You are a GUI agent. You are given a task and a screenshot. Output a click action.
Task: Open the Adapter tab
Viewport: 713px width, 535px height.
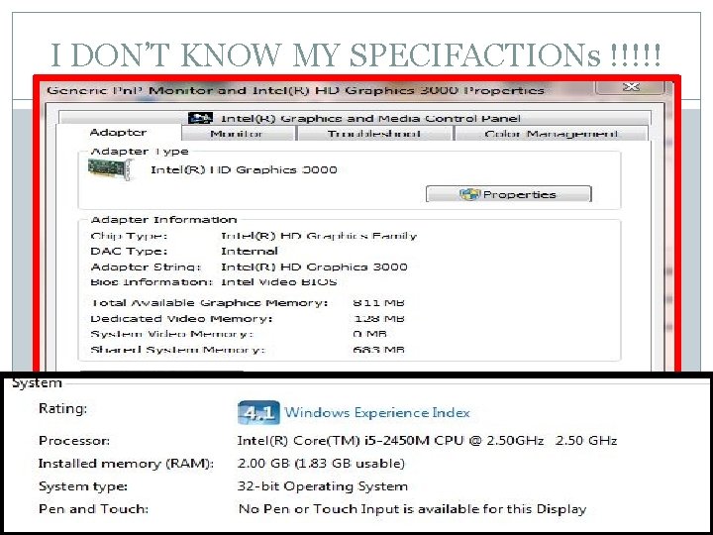(x=118, y=133)
